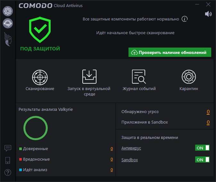Click the Идёт анализ count value
The height and width of the screenshot is (182, 216).
112,170
